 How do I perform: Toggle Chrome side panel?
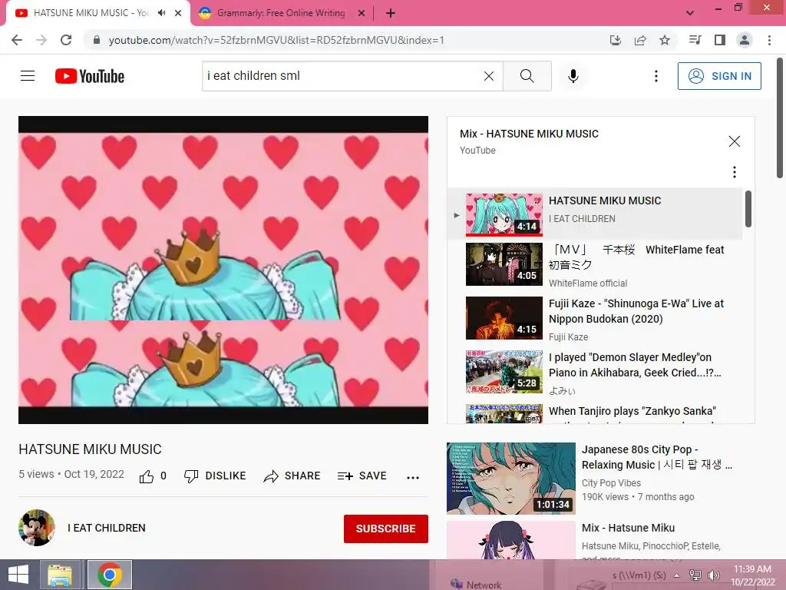click(x=719, y=40)
